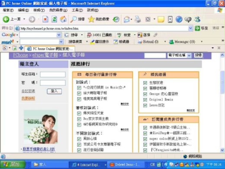The width and height of the screenshot is (225, 169).
Task: Click the vertical scrollbar thumb on page
Action: (222, 82)
